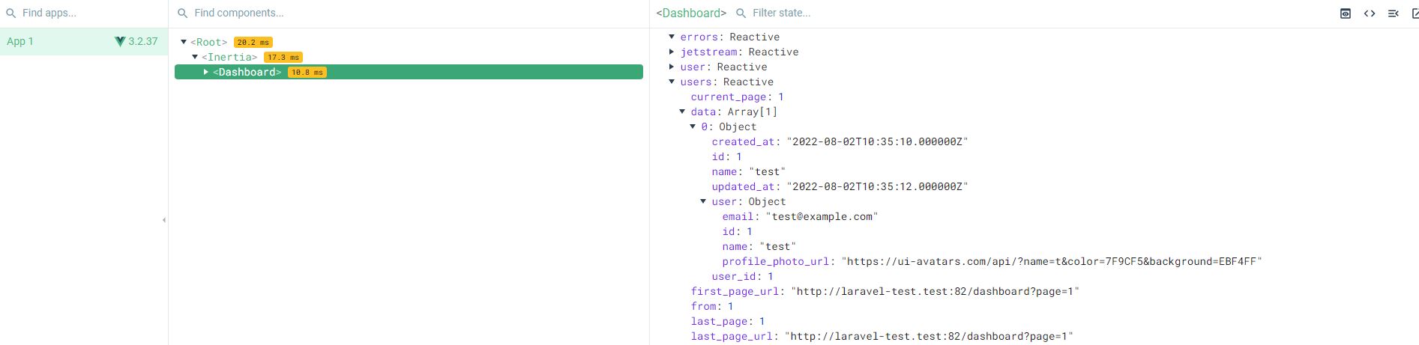Click the show render code icon
Image resolution: width=1419 pixels, height=345 pixels.
1370,13
